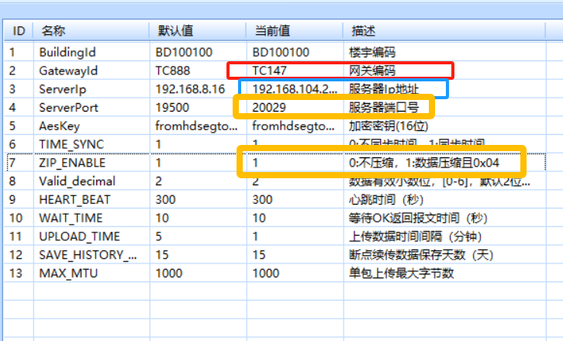Click the 当前值 column header

[272, 31]
